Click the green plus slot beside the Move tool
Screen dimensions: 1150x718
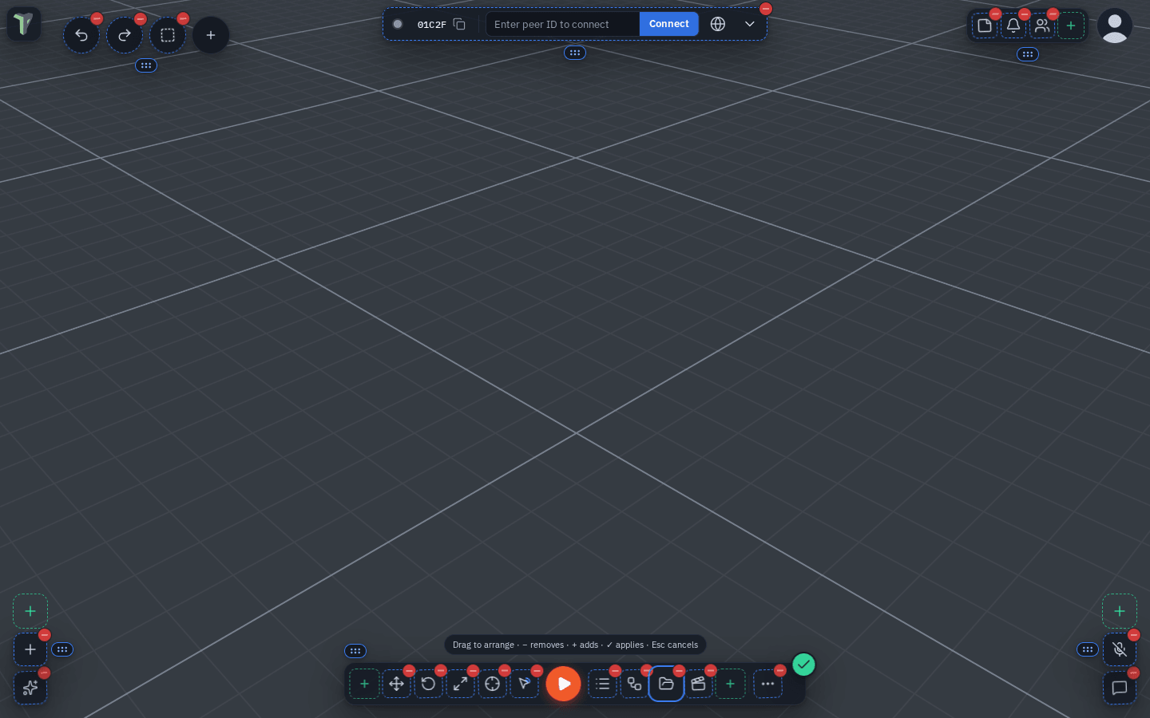pyautogui.click(x=364, y=684)
